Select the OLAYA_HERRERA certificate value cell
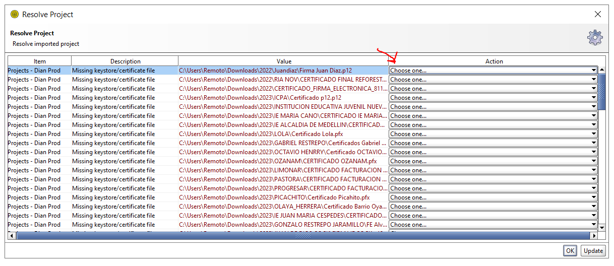 tap(283, 207)
